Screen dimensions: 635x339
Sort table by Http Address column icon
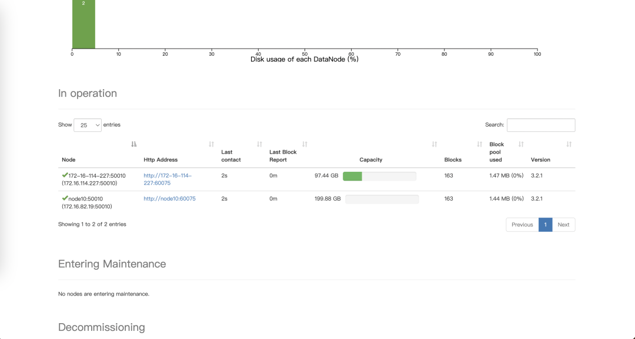(x=212, y=144)
